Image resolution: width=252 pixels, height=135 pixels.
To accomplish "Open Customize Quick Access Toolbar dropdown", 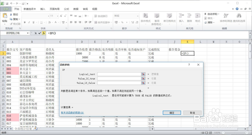I will pos(27,4).
